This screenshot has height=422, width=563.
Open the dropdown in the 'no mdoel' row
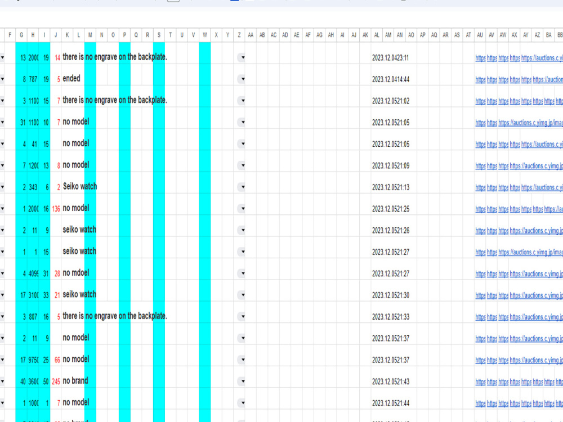pyautogui.click(x=242, y=273)
